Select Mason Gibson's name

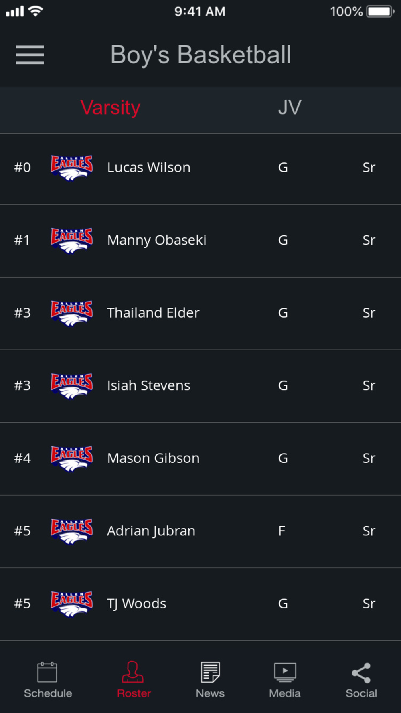coord(153,458)
